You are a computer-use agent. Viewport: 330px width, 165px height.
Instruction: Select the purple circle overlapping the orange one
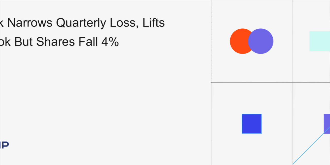point(261,41)
